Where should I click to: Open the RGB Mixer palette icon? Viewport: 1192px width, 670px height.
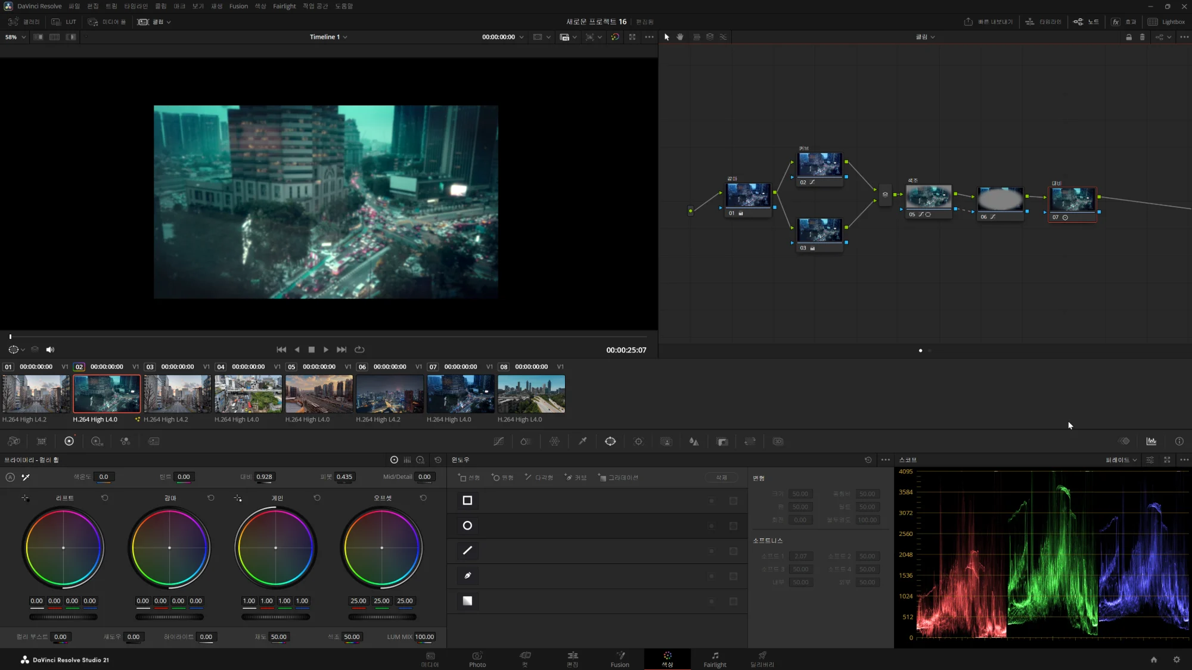tap(125, 441)
